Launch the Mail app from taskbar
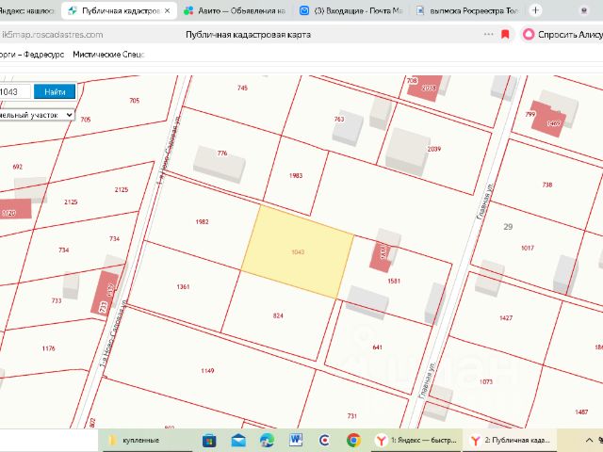This screenshot has height=452, width=603. click(x=238, y=440)
